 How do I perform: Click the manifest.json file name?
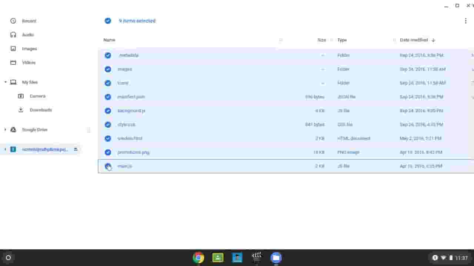click(131, 97)
